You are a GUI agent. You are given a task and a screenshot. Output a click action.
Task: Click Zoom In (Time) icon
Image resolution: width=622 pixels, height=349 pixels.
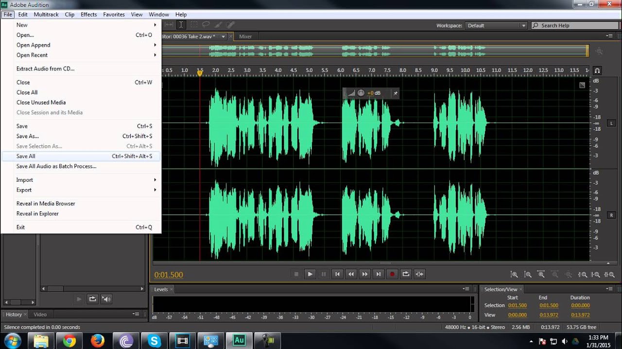click(x=541, y=274)
